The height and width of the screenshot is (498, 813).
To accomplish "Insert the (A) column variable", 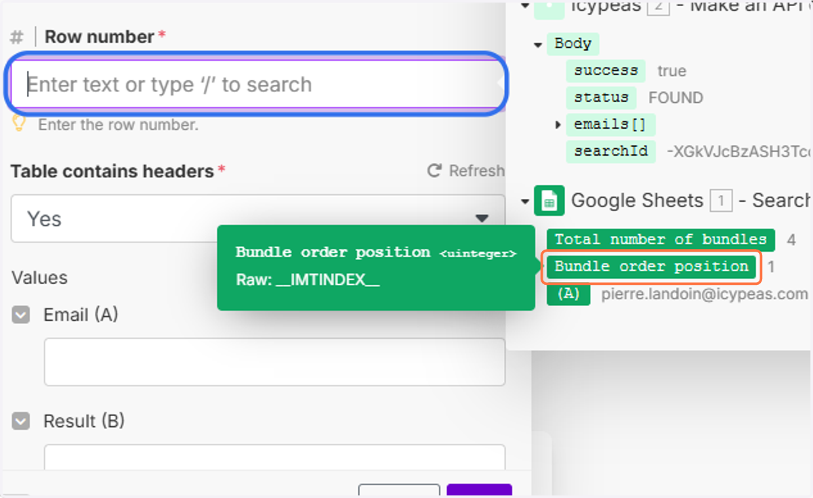I will click(568, 294).
